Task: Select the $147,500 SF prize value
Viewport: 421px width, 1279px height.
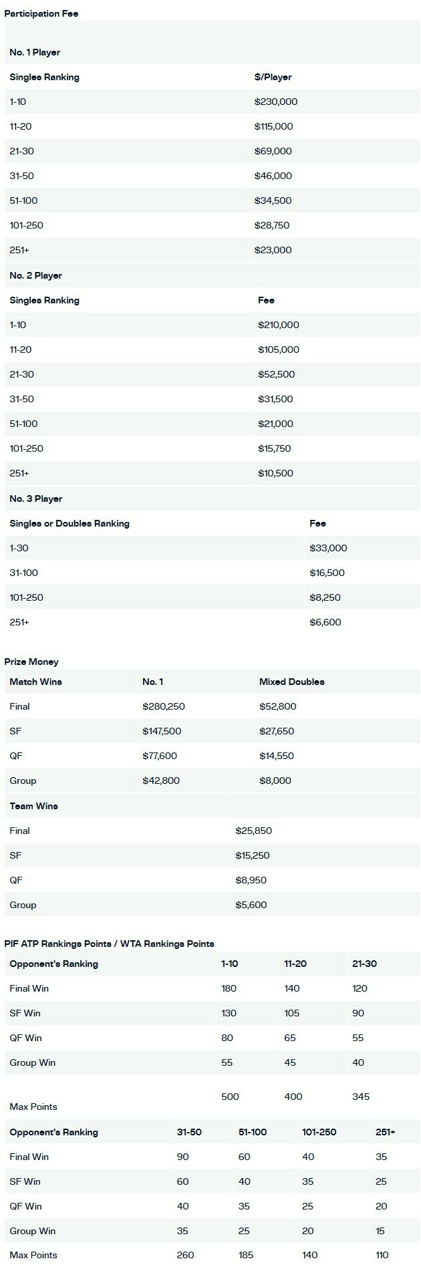Action: pos(162,731)
